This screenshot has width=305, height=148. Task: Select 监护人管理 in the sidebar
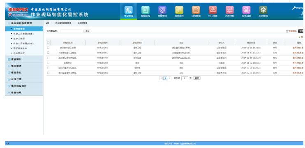[x=19, y=39]
